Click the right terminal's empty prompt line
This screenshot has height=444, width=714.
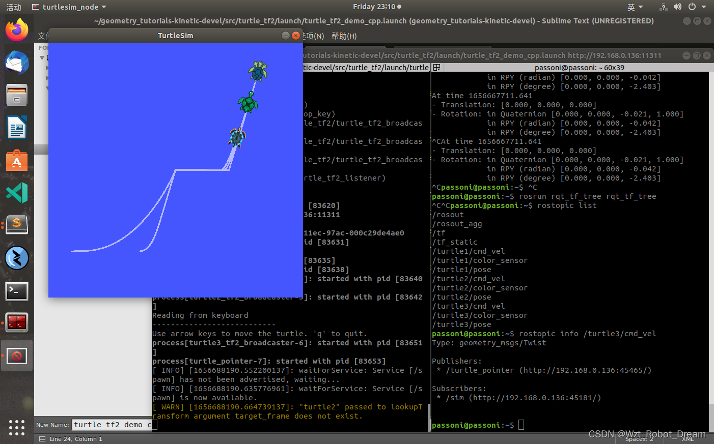[x=478, y=425]
